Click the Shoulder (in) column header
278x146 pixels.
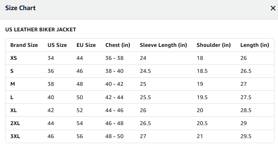point(214,45)
